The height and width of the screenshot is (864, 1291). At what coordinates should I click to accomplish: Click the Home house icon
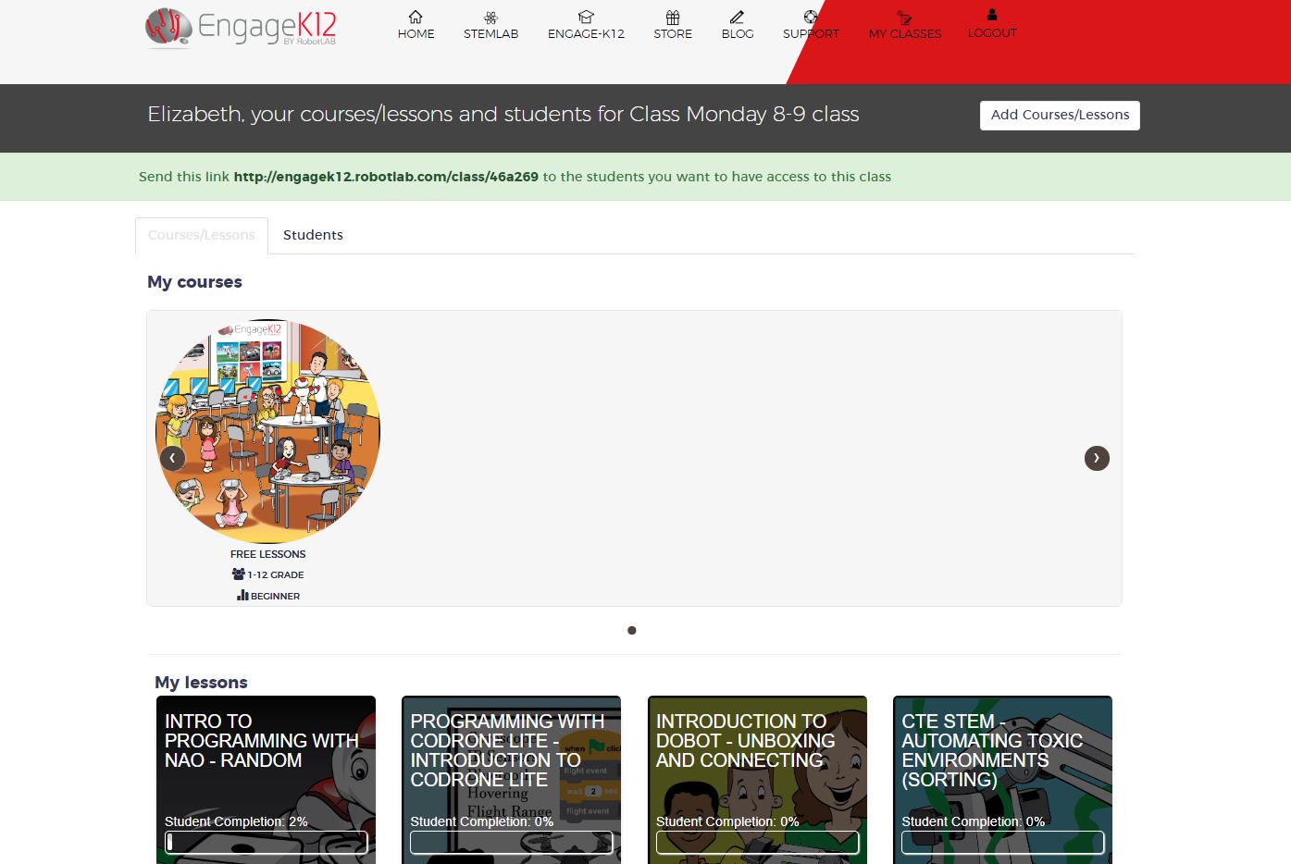(416, 18)
